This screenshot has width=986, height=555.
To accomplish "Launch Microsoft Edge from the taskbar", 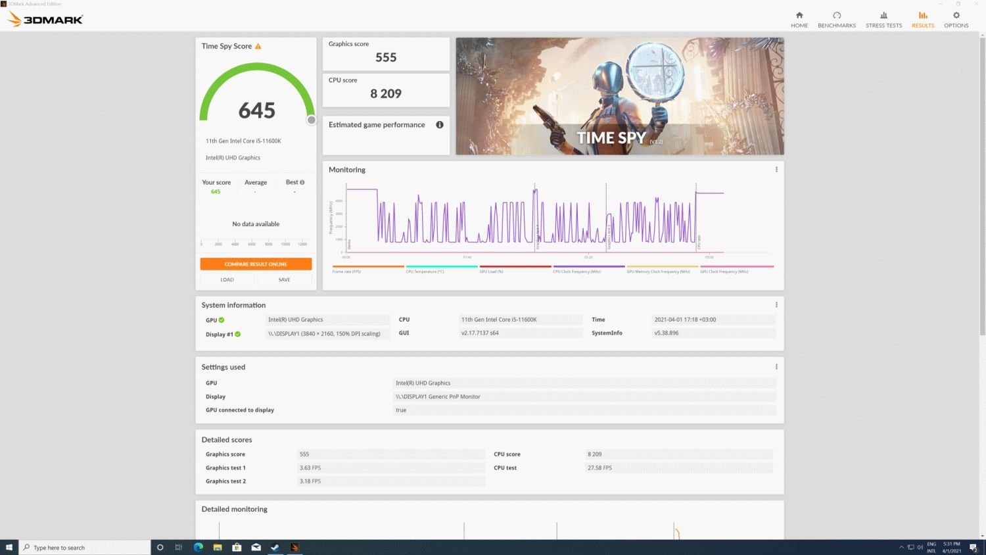I will click(198, 547).
